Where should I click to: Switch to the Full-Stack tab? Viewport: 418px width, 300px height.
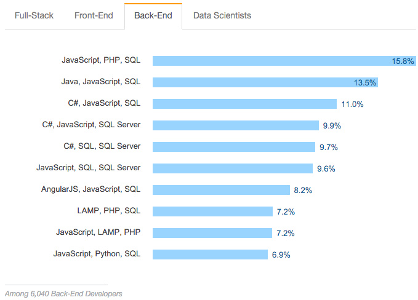click(34, 15)
